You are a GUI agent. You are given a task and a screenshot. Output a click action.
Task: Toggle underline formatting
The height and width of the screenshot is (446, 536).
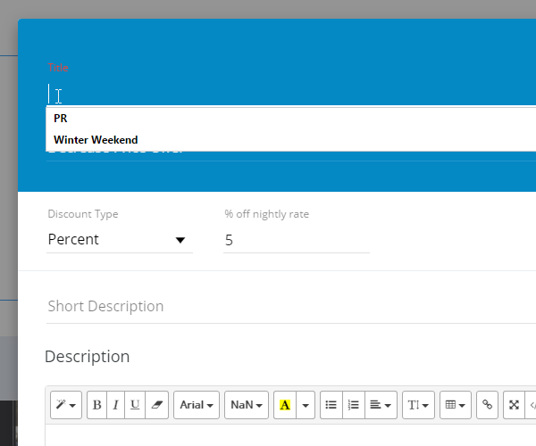pos(135,405)
